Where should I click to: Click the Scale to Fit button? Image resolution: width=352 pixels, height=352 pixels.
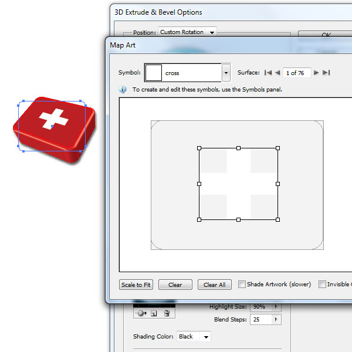[136, 285]
